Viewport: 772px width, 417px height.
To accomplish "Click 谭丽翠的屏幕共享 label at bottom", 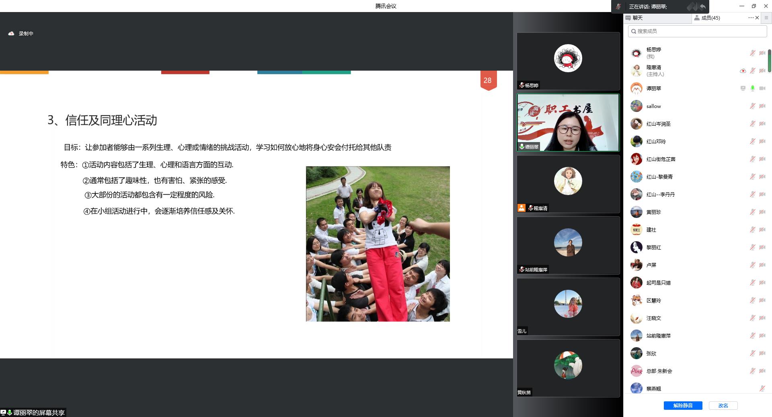I will [33, 413].
